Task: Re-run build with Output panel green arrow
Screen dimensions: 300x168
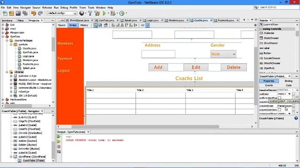Action: [59, 137]
